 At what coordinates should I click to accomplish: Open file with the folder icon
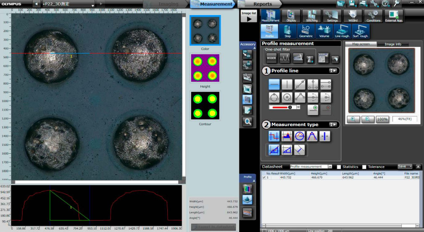341,3
